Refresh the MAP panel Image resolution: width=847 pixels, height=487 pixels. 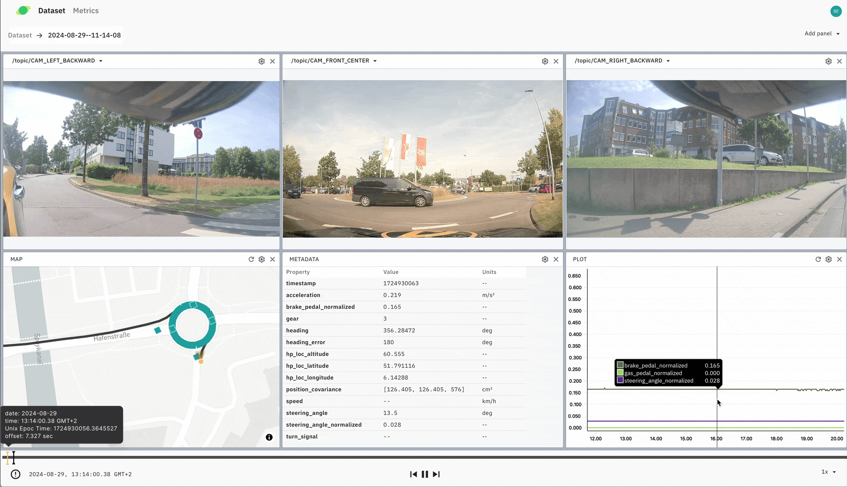click(x=251, y=259)
